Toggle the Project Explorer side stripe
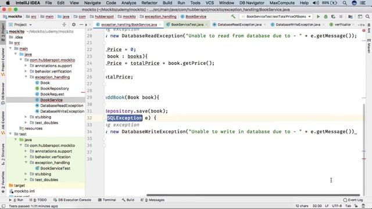Viewport: 372px width, 209px height. coord(3,62)
